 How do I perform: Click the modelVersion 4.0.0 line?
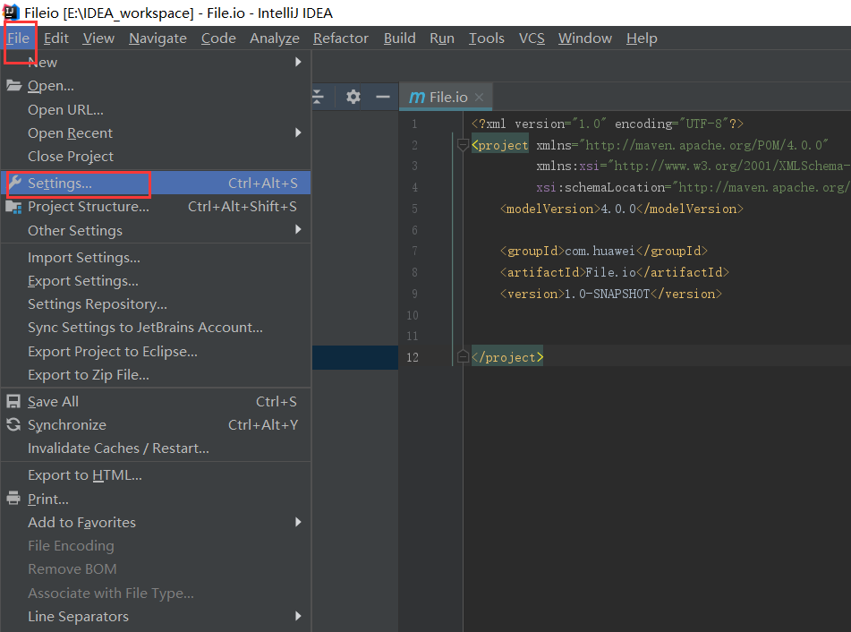click(x=621, y=209)
